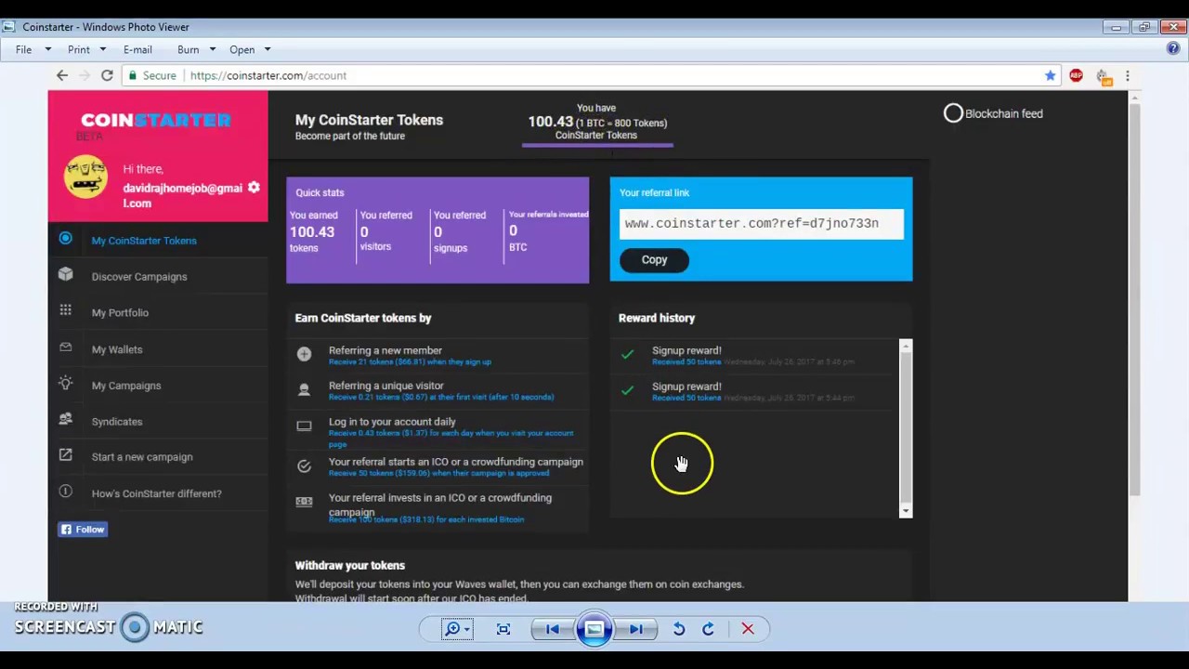
Task: Click the 100.43 tokens earned stat
Action: coord(312,231)
